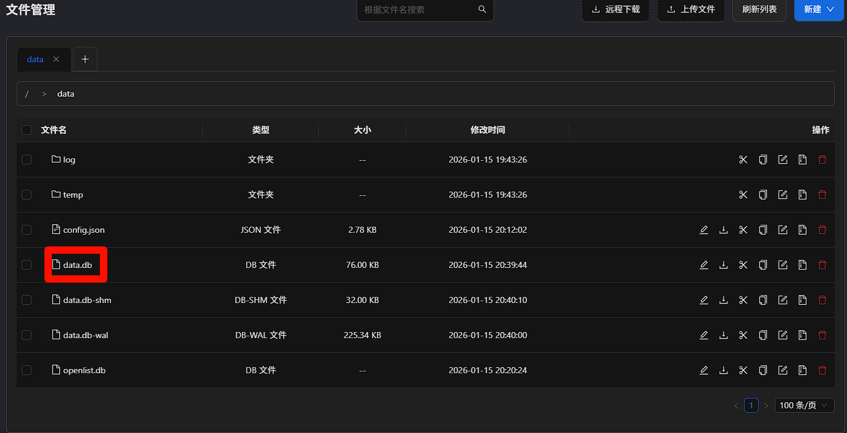Download openlist.db using its download icon

click(x=724, y=370)
